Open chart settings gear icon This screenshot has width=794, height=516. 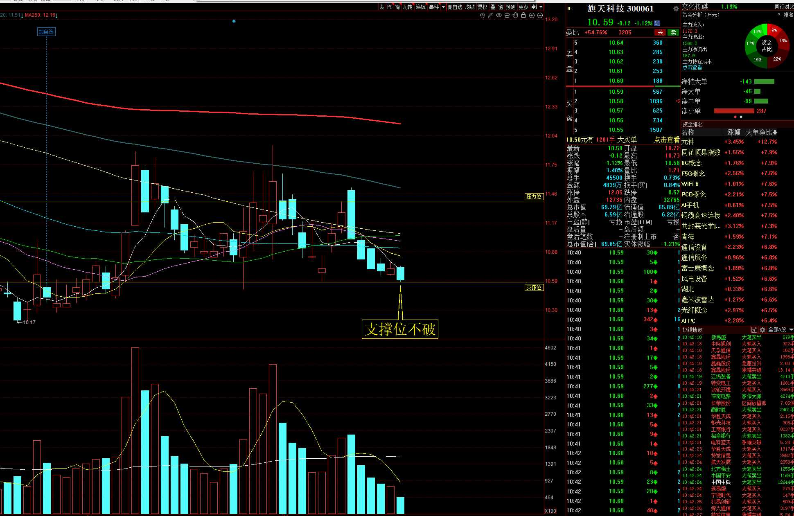tap(483, 15)
